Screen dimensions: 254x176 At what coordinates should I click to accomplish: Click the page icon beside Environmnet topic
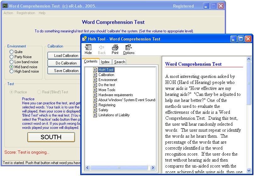click(x=95, y=80)
